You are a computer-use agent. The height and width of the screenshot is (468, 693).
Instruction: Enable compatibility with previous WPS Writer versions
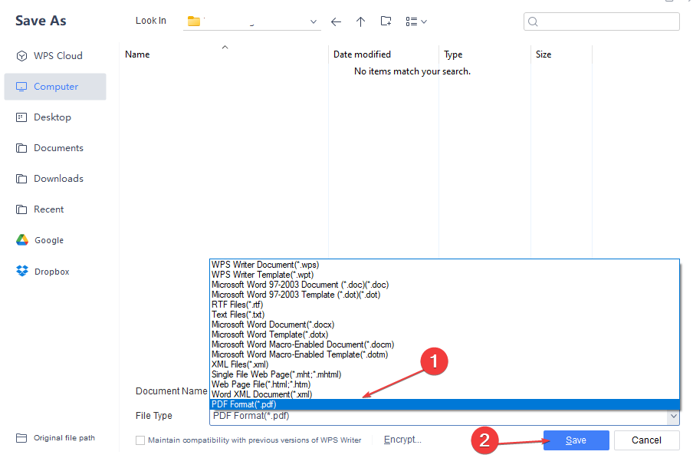click(140, 440)
